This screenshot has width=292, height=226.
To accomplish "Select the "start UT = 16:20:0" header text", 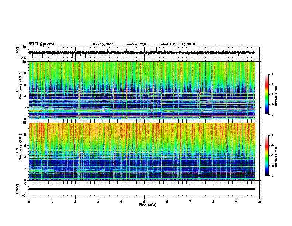I will point(178,44).
